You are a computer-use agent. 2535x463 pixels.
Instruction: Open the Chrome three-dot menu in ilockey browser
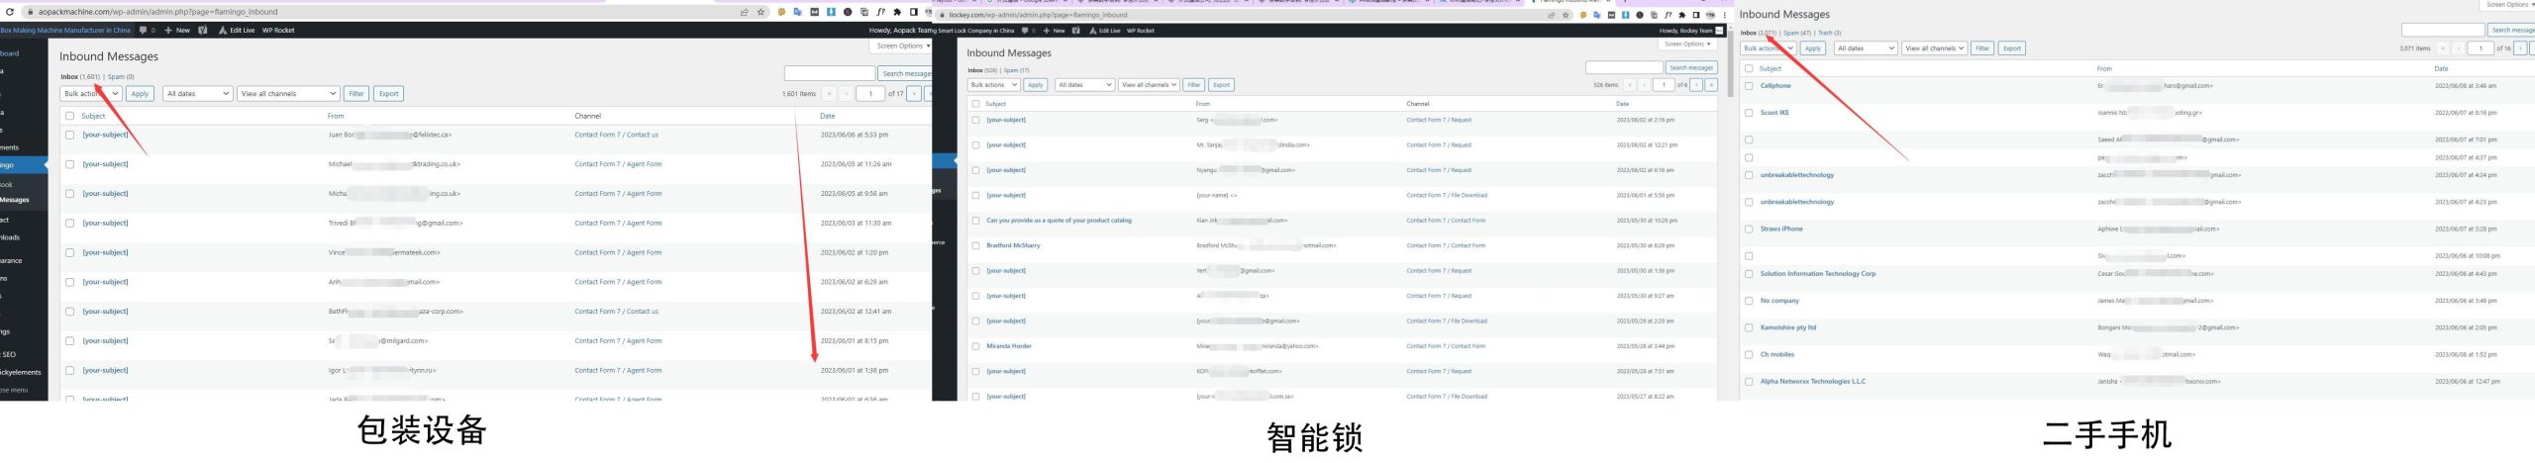[1725, 15]
